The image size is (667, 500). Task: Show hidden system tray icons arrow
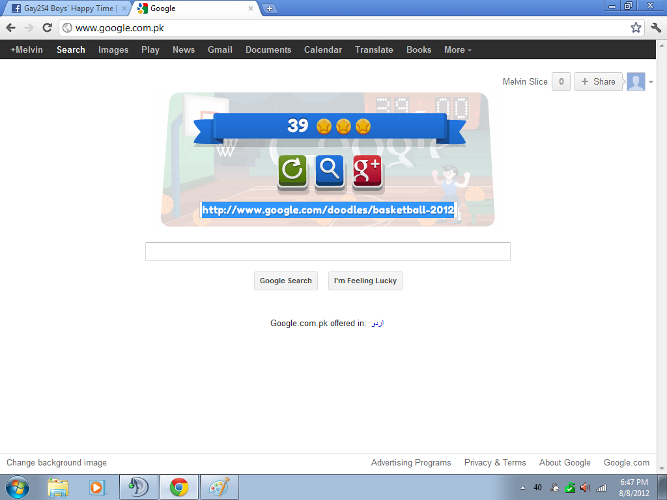pos(523,488)
